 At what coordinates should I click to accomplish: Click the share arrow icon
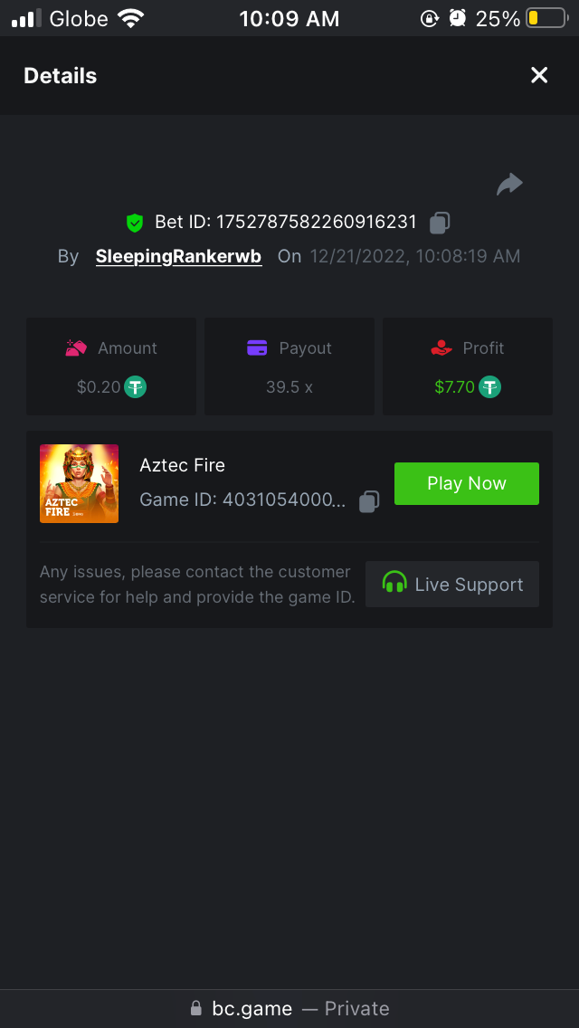(x=509, y=185)
